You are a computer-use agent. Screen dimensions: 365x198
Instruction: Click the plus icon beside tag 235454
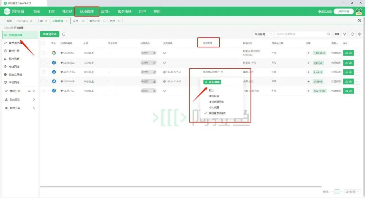click(x=309, y=63)
